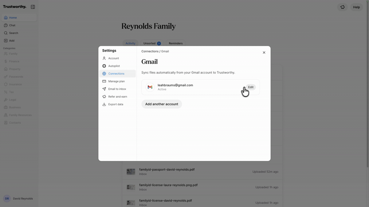The image size is (369, 207).
Task: Open David Reynolds profile menu
Action: click(x=19, y=199)
